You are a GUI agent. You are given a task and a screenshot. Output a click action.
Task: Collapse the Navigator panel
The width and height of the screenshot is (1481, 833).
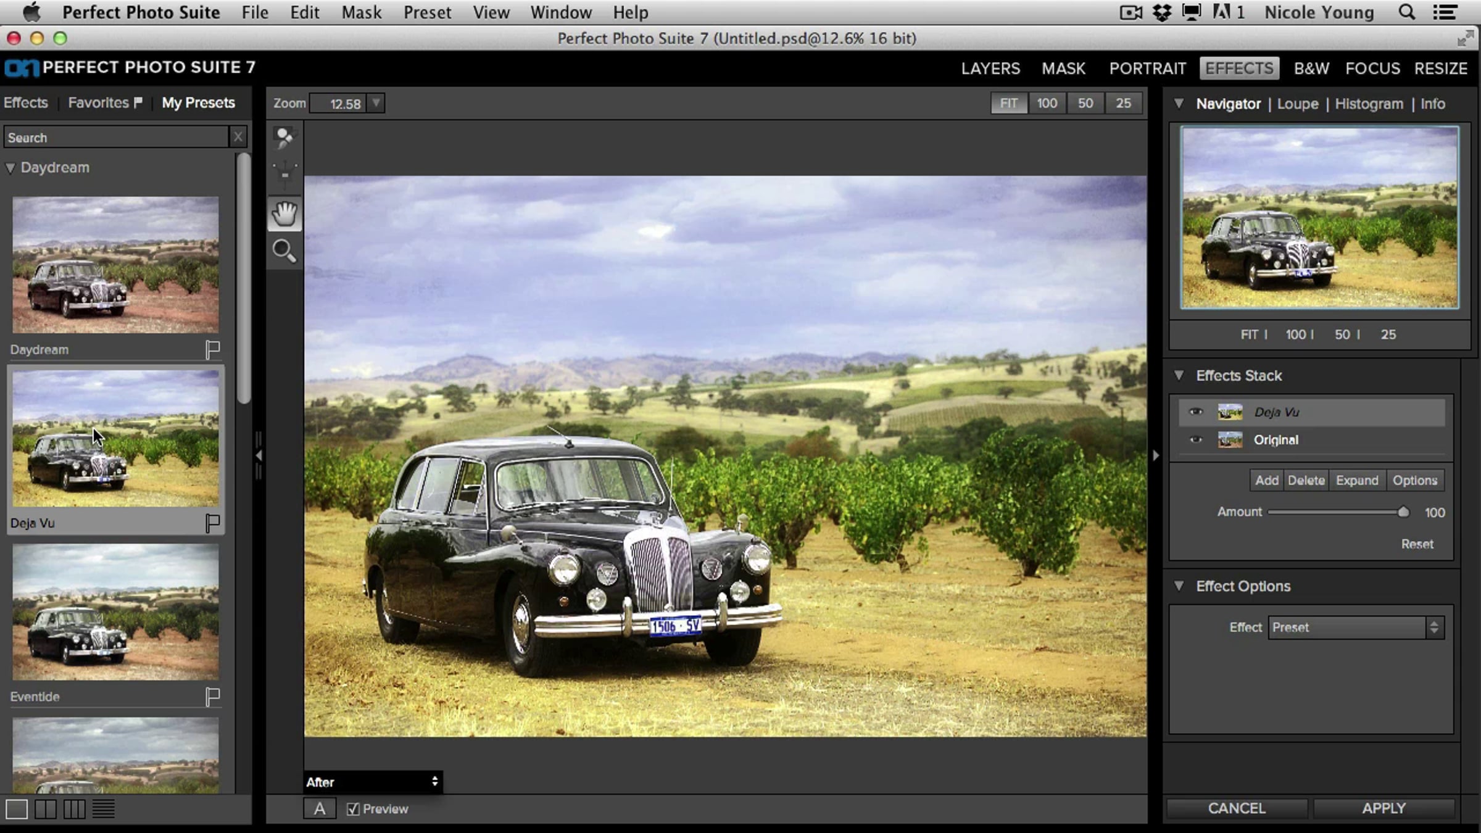click(x=1179, y=103)
